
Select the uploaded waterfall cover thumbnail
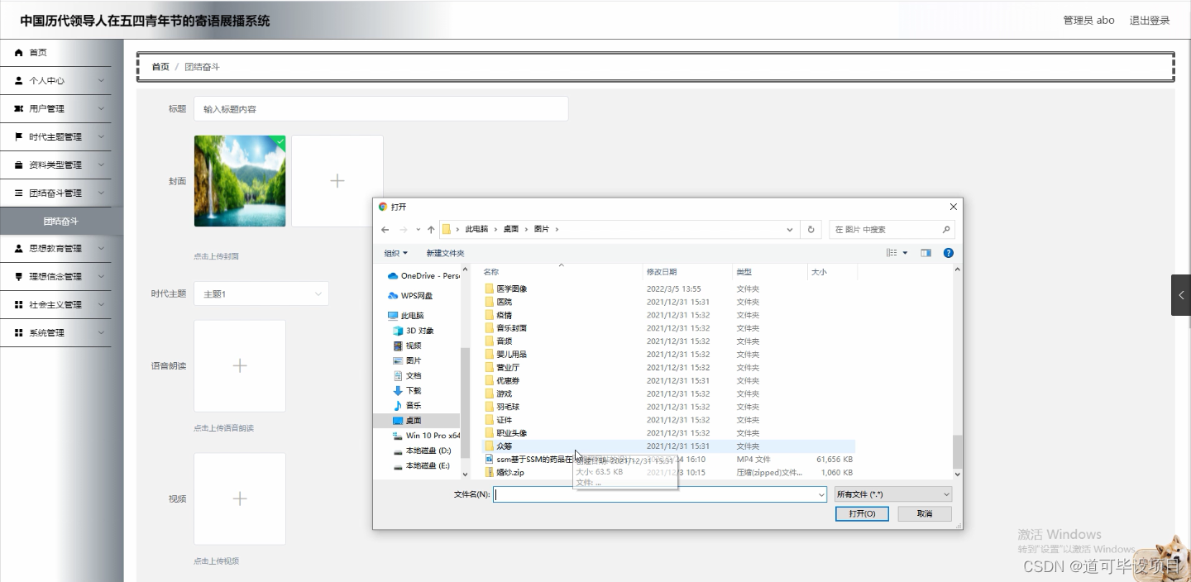(x=240, y=181)
